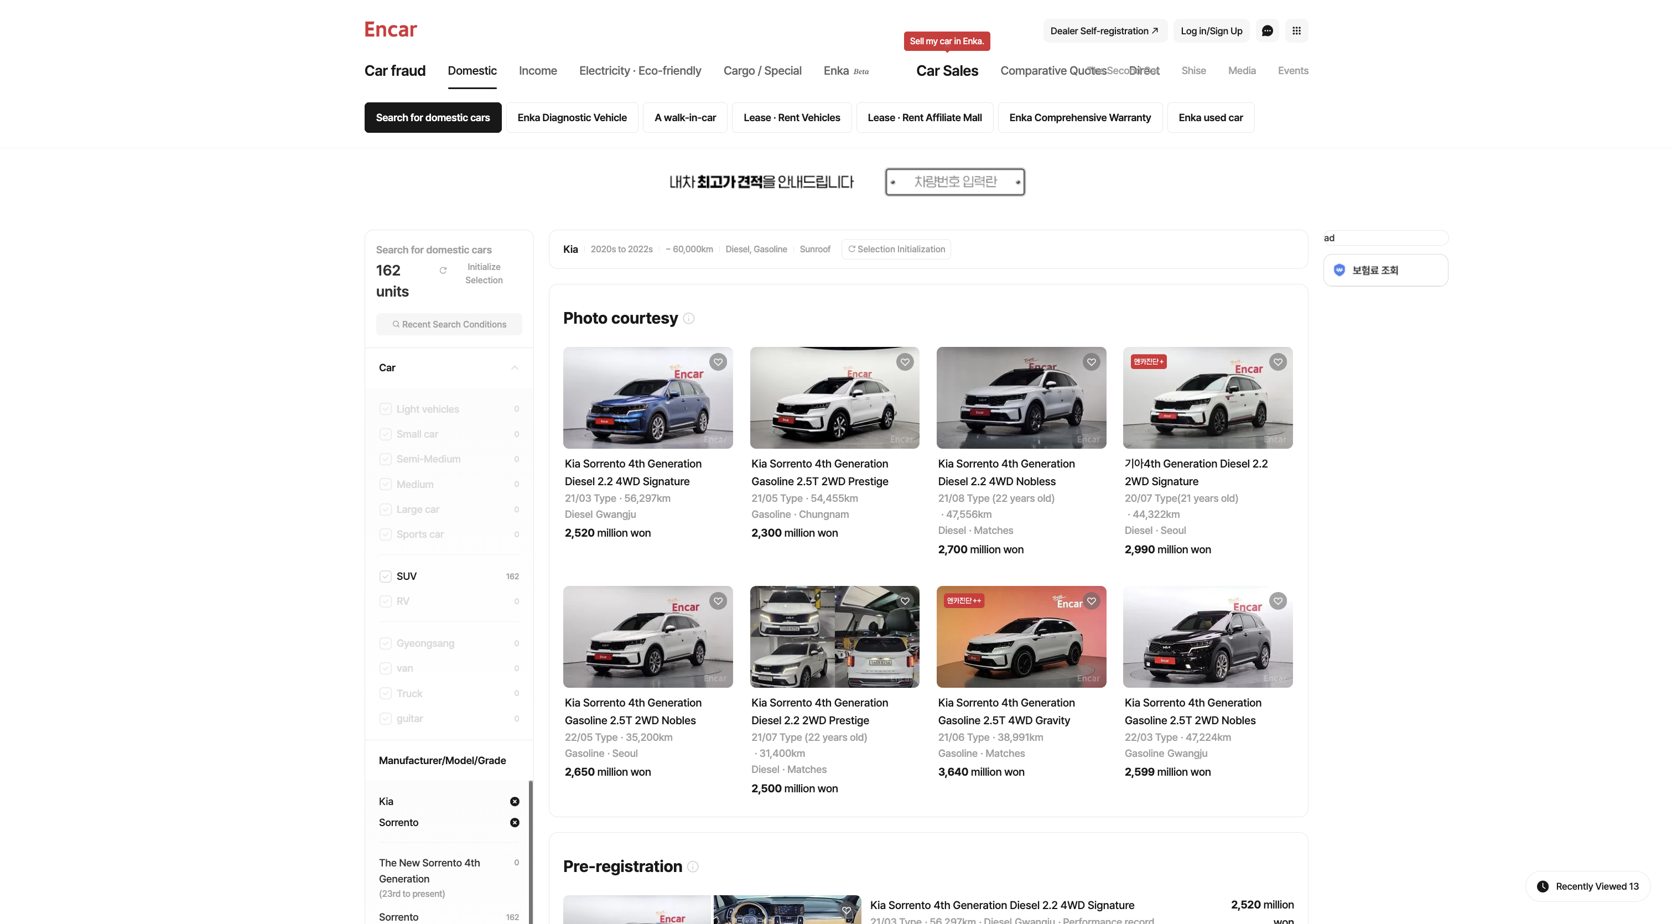Screen dimensions: 1672x924
Task: Toggle the Light vehicles checkbox
Action: pyautogui.click(x=386, y=409)
